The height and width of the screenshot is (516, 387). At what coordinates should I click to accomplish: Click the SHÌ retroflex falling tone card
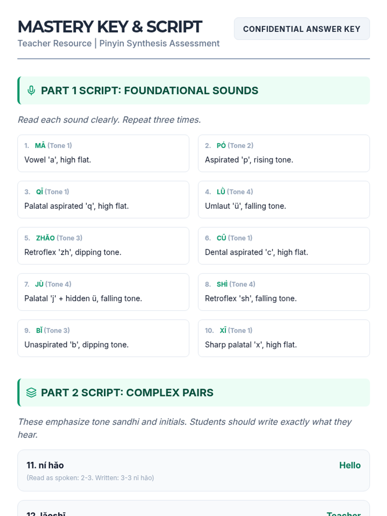[x=283, y=292]
